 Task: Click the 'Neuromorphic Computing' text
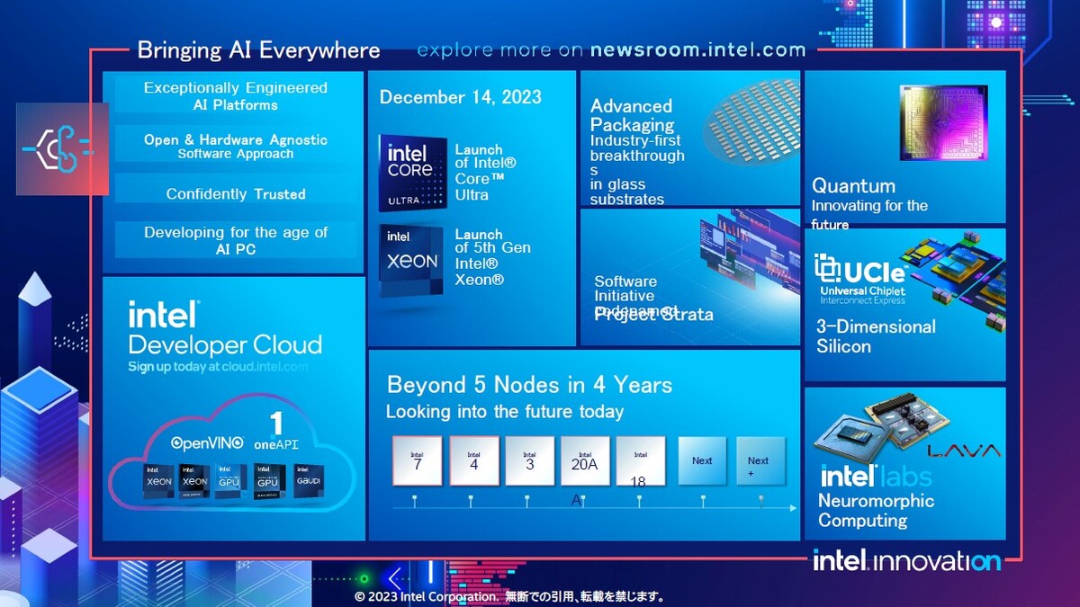coord(877,511)
